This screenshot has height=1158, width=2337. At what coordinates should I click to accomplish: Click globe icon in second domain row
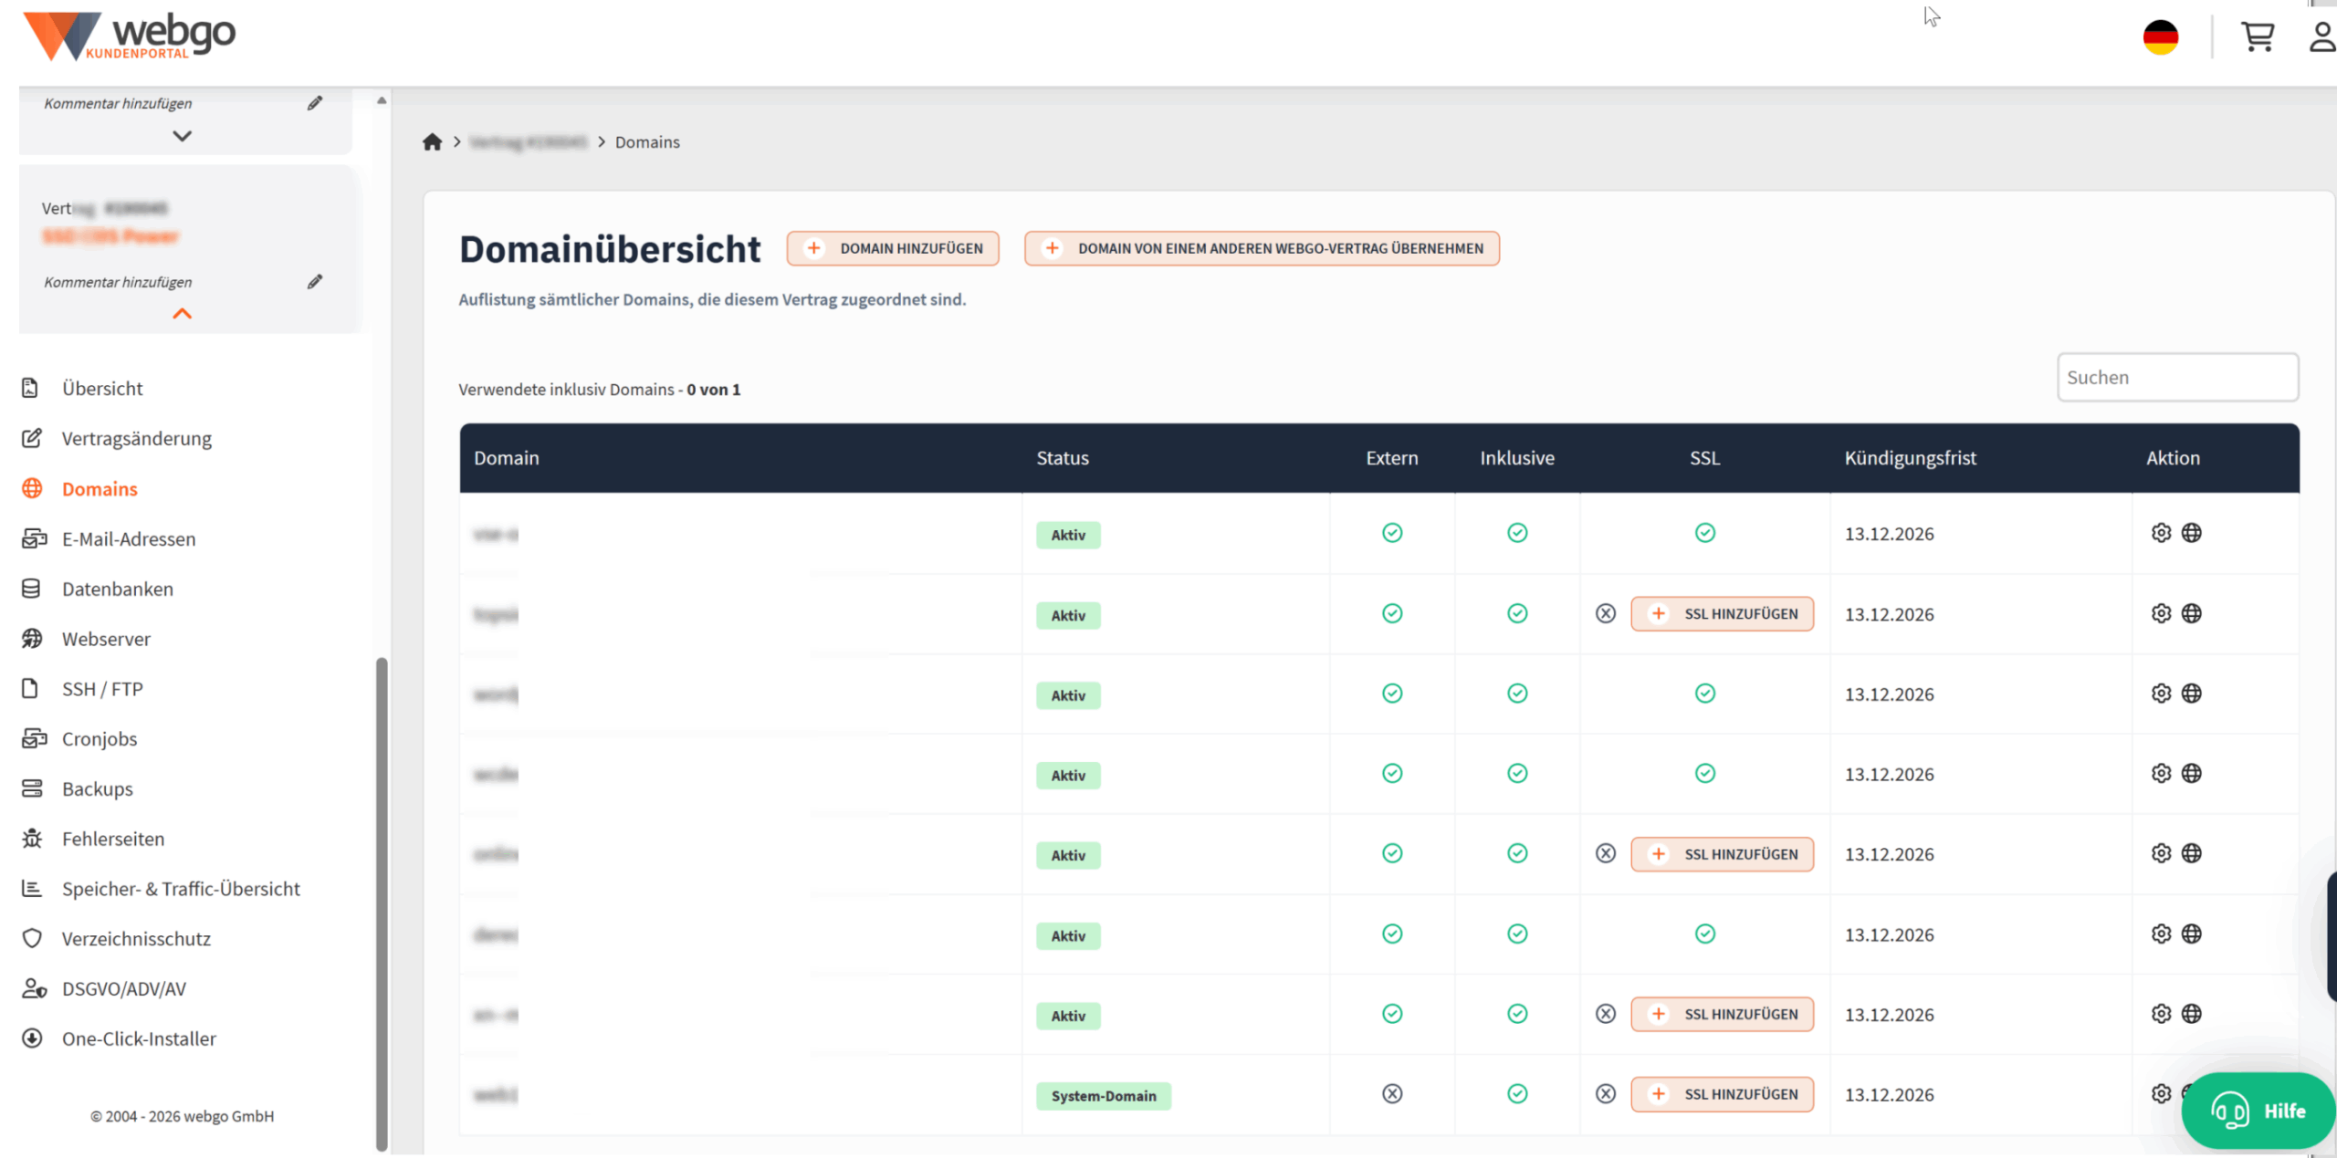(2191, 613)
